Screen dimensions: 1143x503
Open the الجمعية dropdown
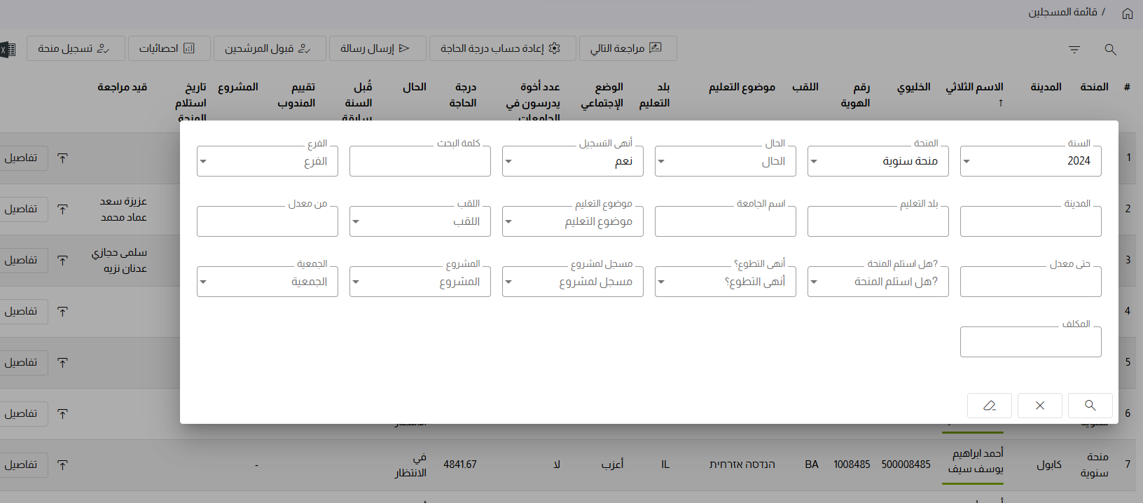click(x=267, y=282)
